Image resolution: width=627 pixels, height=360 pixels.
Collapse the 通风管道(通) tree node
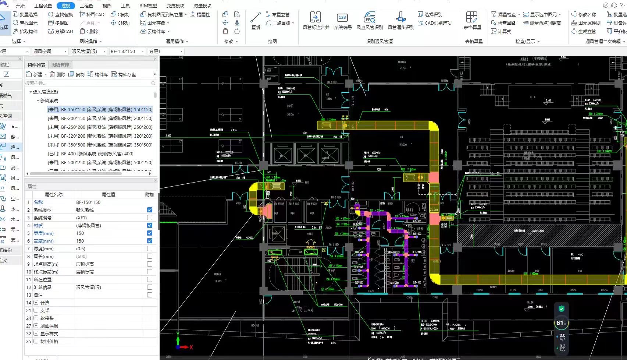click(31, 92)
